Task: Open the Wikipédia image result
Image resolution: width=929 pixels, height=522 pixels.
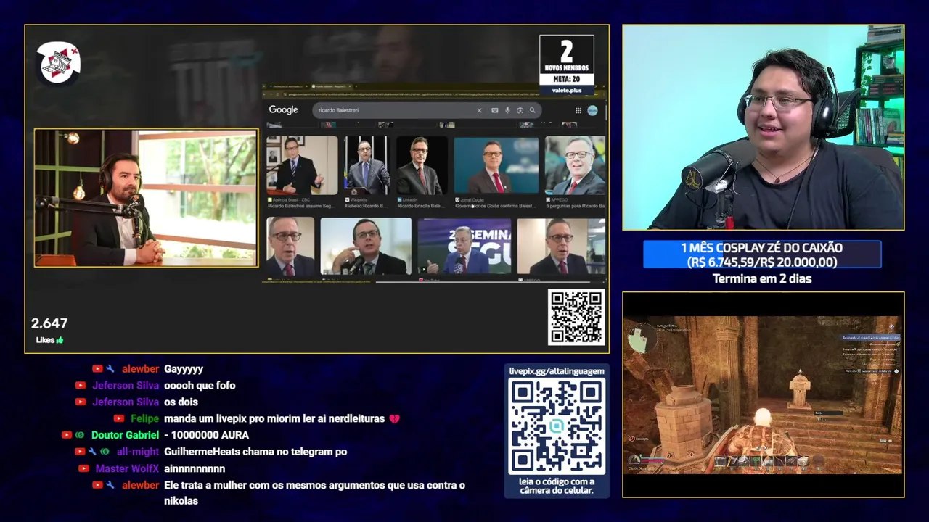Action: point(367,165)
